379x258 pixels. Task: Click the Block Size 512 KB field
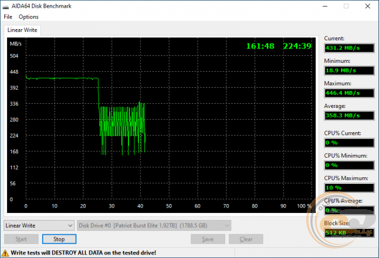(x=349, y=232)
